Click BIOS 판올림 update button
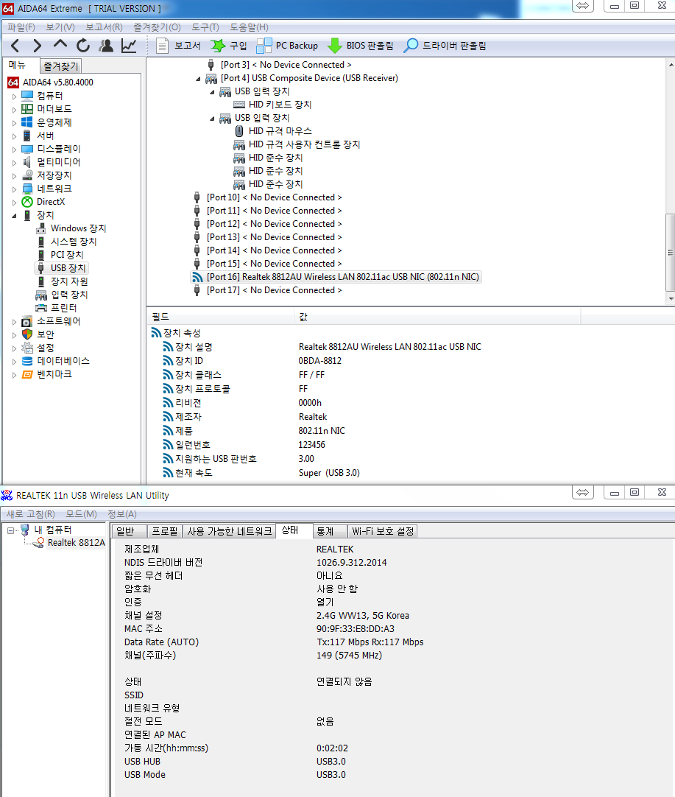This screenshot has height=797, width=675. (361, 46)
